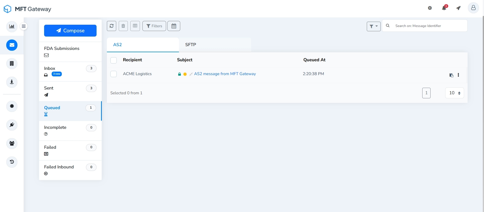This screenshot has height=212, width=484.
Task: Open the Sent folder
Action: point(70,91)
